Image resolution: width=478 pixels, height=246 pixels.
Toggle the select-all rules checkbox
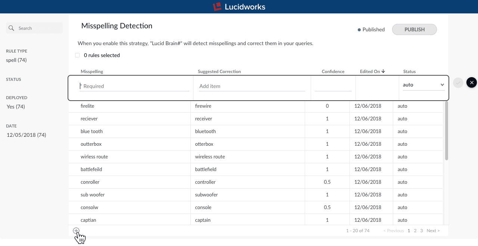77,55
